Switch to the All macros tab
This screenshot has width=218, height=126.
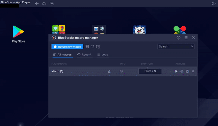click(62, 55)
